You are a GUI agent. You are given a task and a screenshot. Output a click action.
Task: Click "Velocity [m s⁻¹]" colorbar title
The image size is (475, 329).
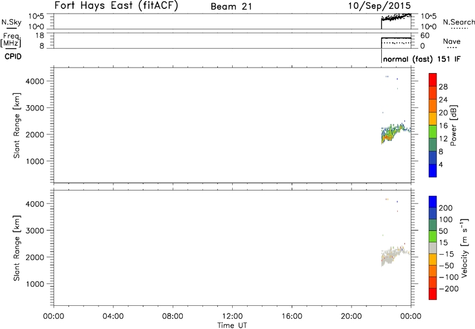[x=464, y=248]
